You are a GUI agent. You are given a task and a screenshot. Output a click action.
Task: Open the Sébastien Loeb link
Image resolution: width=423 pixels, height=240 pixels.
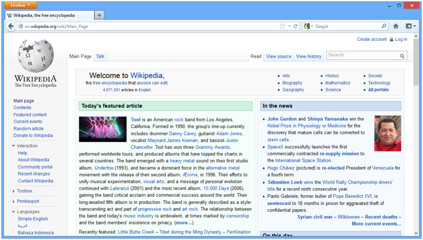pyautogui.click(x=285, y=182)
